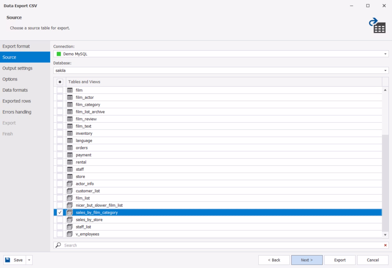Check the film_actor checkbox
Image resolution: width=392 pixels, height=268 pixels.
[60, 97]
